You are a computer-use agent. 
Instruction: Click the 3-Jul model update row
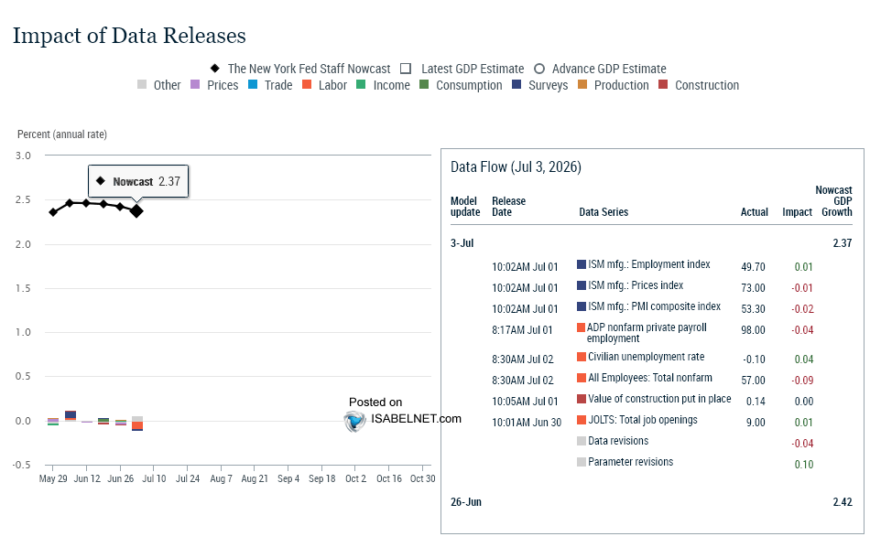pyautogui.click(x=651, y=243)
